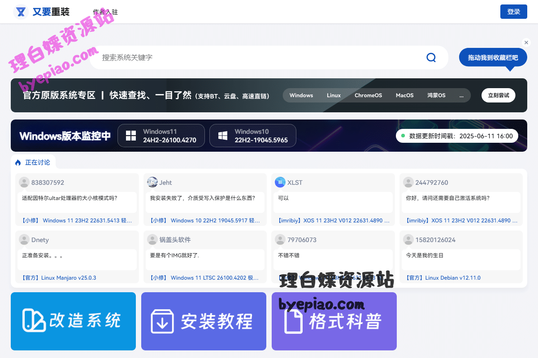
Task: Click avatar of user 244792760
Action: click(408, 182)
